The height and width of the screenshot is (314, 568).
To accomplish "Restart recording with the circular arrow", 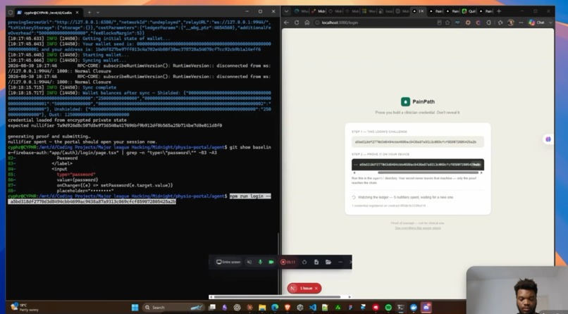I will [304, 262].
